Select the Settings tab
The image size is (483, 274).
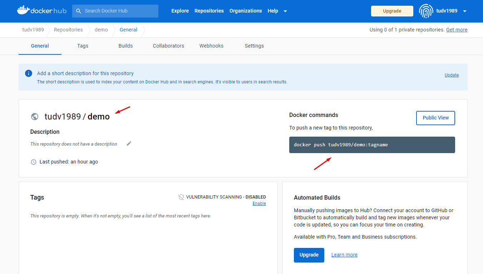click(x=254, y=46)
